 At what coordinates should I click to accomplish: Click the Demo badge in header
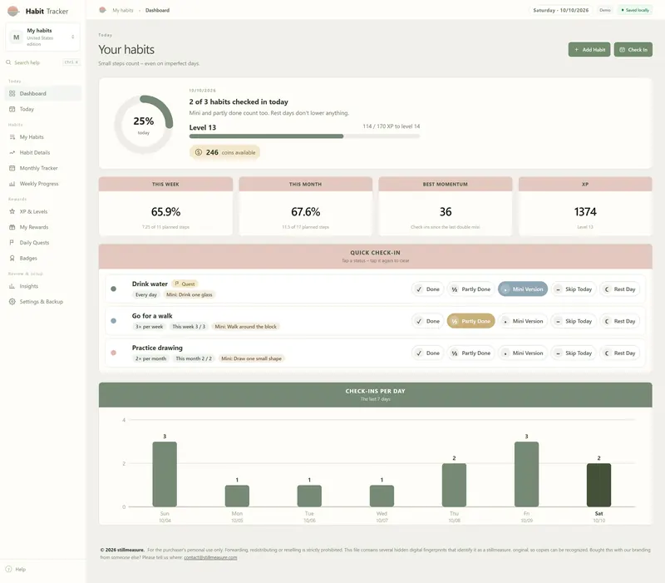coord(605,10)
